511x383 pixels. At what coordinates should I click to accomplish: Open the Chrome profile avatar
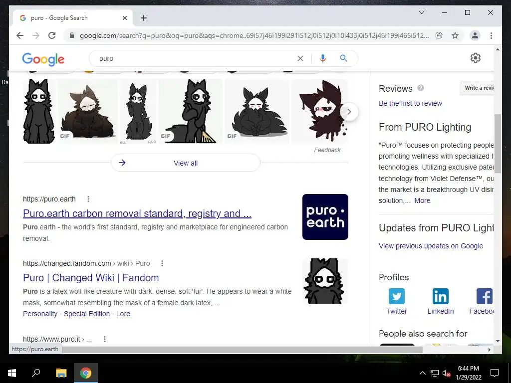pyautogui.click(x=475, y=35)
